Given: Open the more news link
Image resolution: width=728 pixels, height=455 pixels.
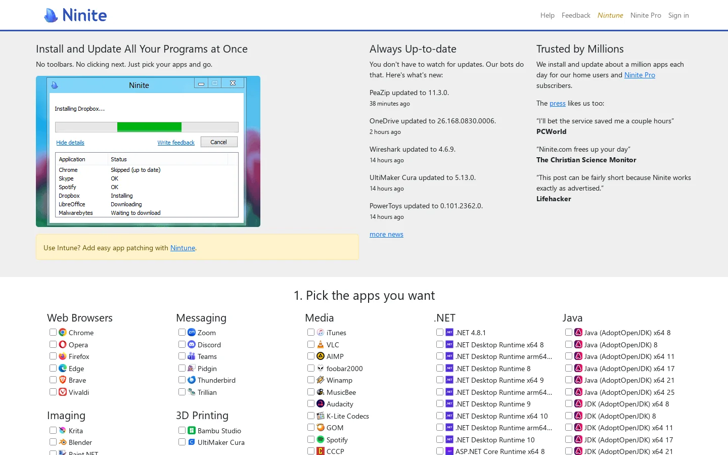Looking at the screenshot, I should click(x=386, y=234).
